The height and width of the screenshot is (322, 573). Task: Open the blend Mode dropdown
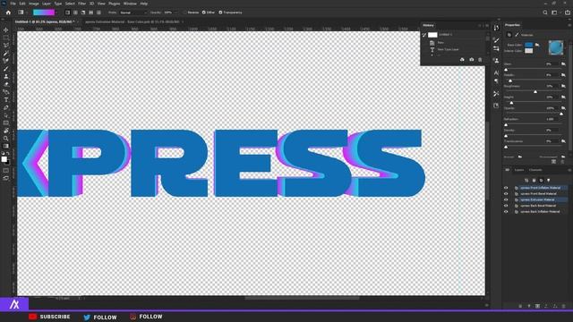click(133, 13)
